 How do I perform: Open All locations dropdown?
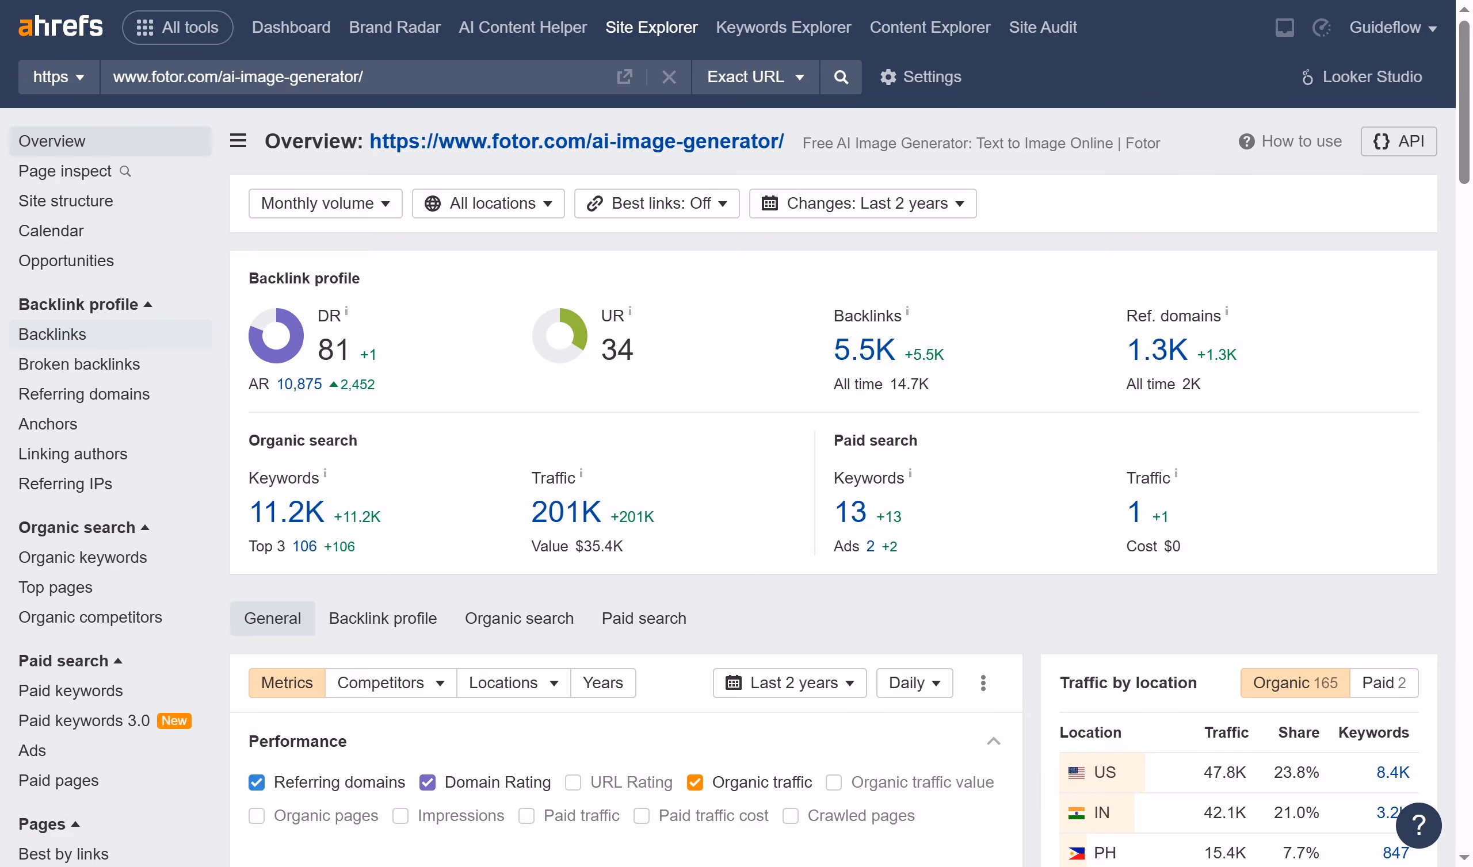click(488, 204)
